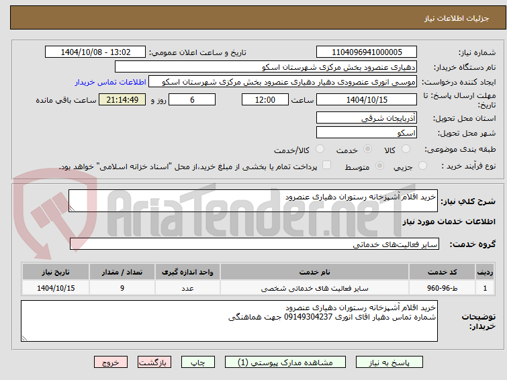Click the شماره نیاز number field

(x=367, y=52)
